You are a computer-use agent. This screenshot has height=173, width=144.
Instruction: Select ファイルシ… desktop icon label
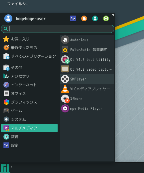18,4
